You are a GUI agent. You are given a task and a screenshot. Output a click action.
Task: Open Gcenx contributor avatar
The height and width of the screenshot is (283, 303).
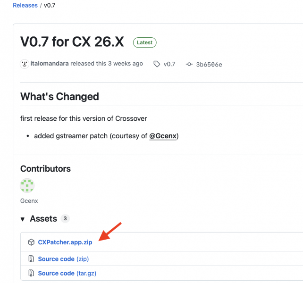pos(27,185)
